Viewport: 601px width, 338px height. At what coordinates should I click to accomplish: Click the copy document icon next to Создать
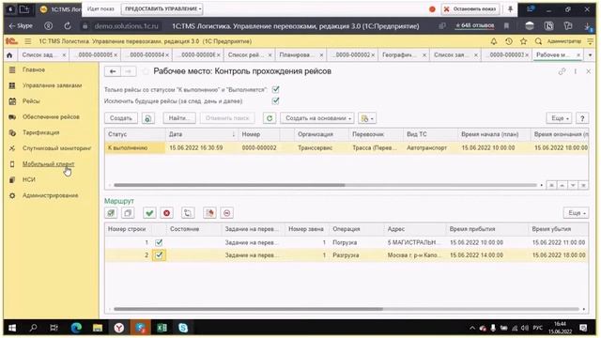tap(148, 118)
